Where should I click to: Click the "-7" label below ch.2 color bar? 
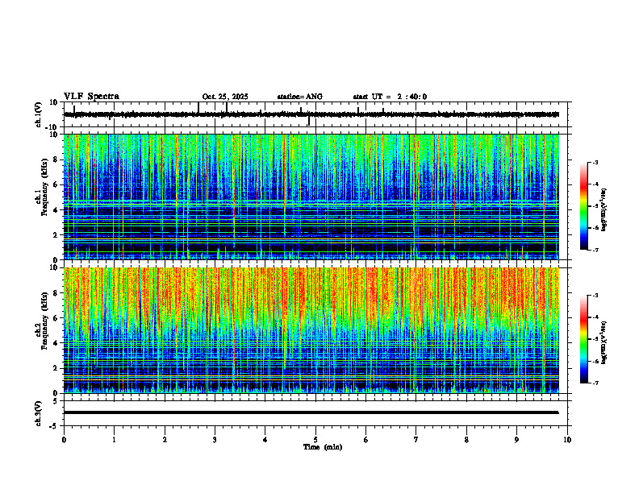[x=595, y=383]
